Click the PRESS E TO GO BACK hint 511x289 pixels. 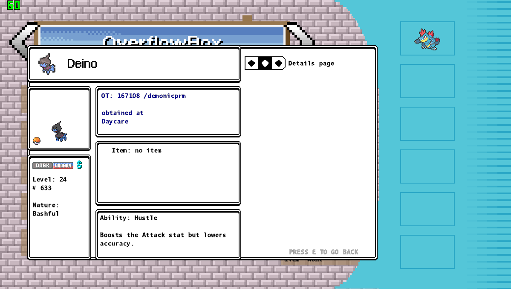[323, 252]
